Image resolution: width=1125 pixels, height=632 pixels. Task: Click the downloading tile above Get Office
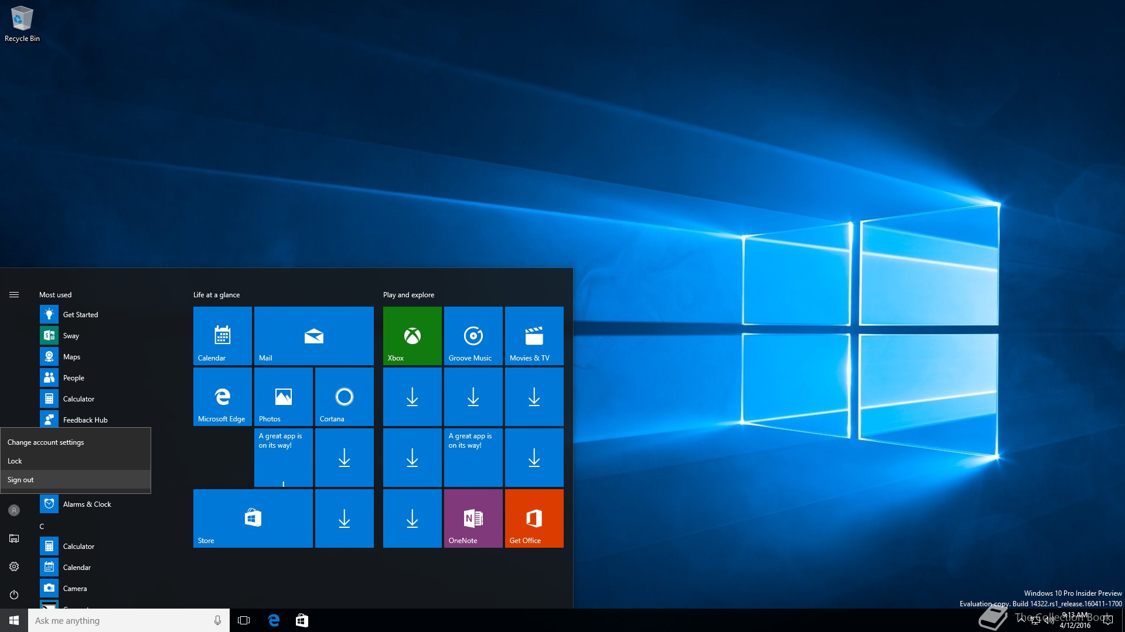click(x=534, y=458)
